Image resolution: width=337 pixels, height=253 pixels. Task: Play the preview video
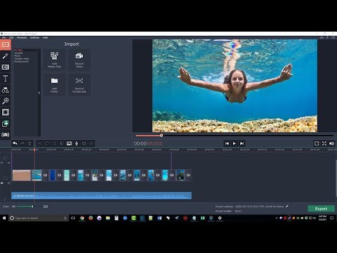tap(234, 143)
